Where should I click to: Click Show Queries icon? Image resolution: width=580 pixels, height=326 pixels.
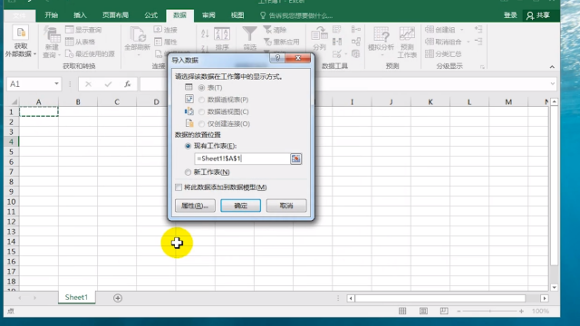[x=69, y=30]
